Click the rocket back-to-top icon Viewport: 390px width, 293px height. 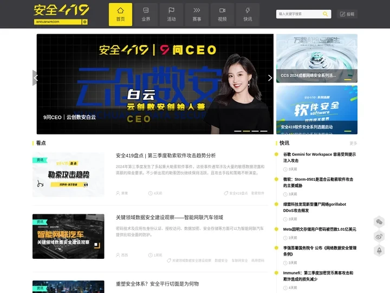click(x=379, y=250)
